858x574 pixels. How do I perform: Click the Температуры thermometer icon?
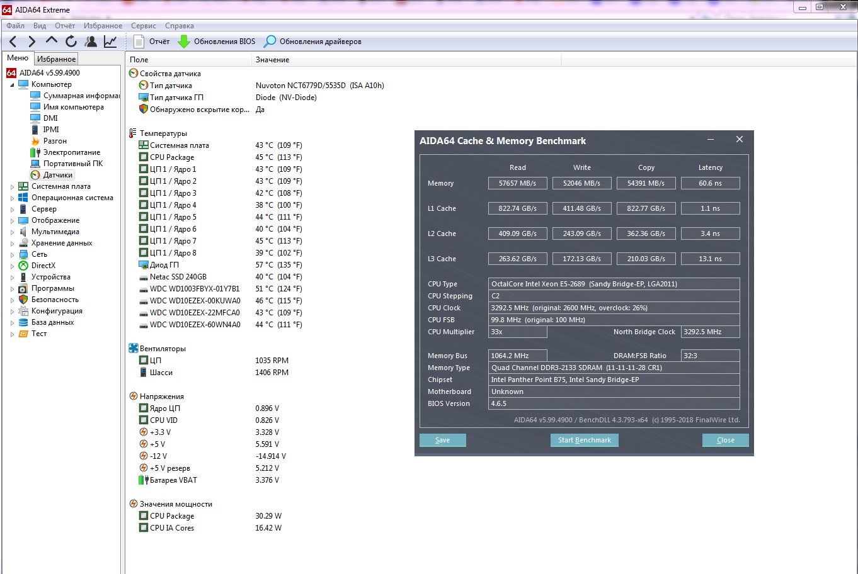point(133,133)
